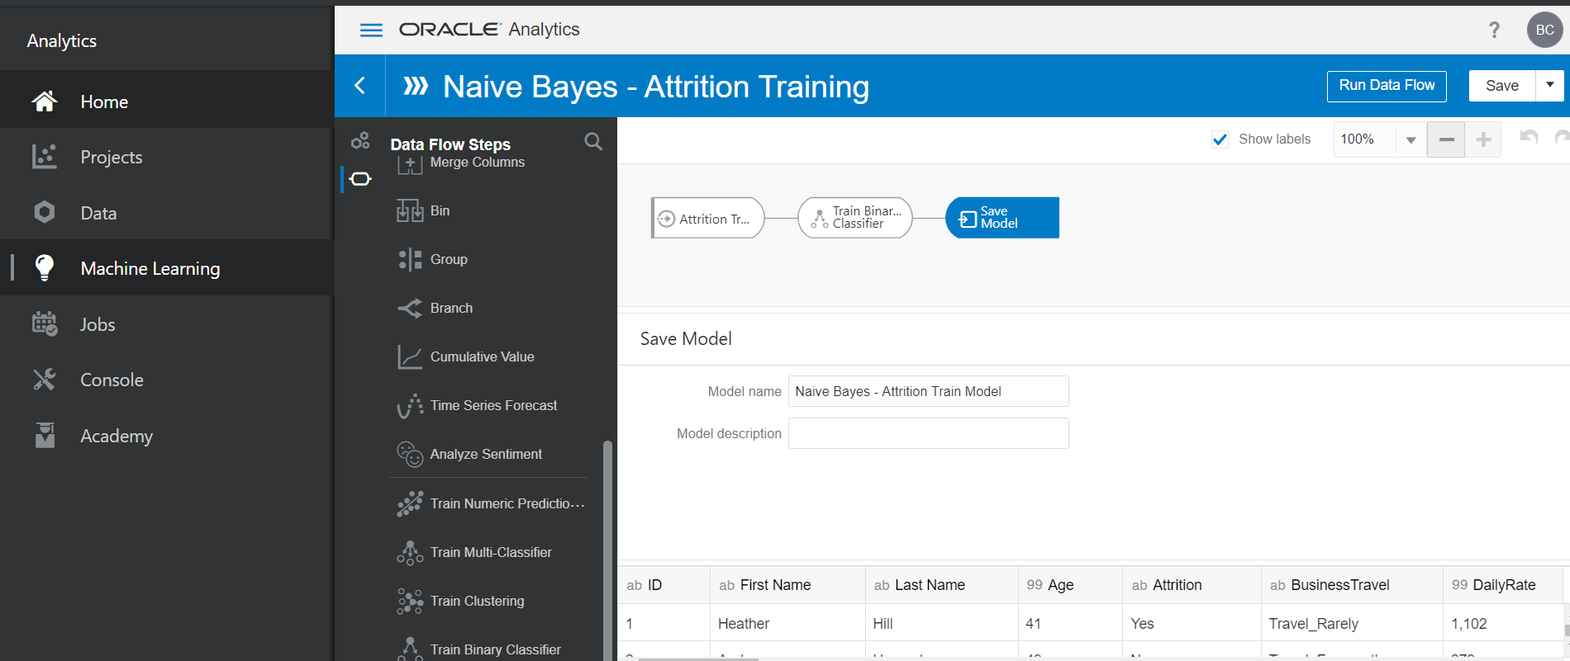Click the Last Name column header
1570x661 pixels.
pyautogui.click(x=941, y=585)
